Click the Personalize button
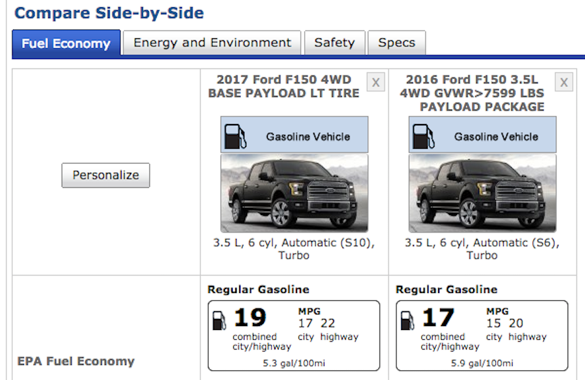 tap(105, 175)
